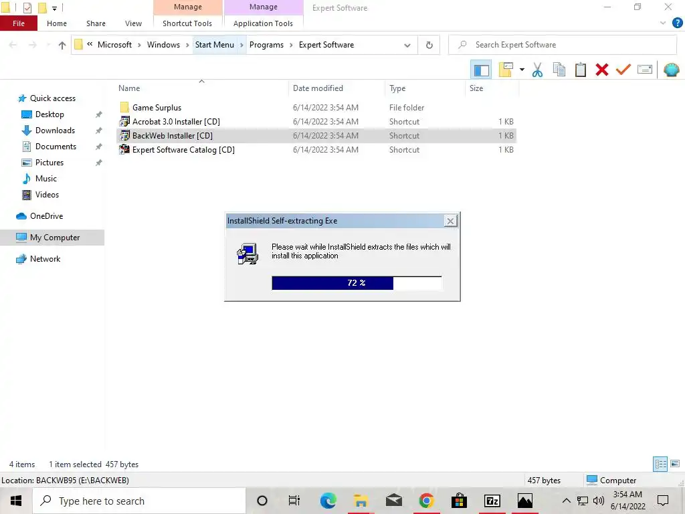The image size is (685, 514).
Task: Open the Windows Start button
Action: point(16,501)
